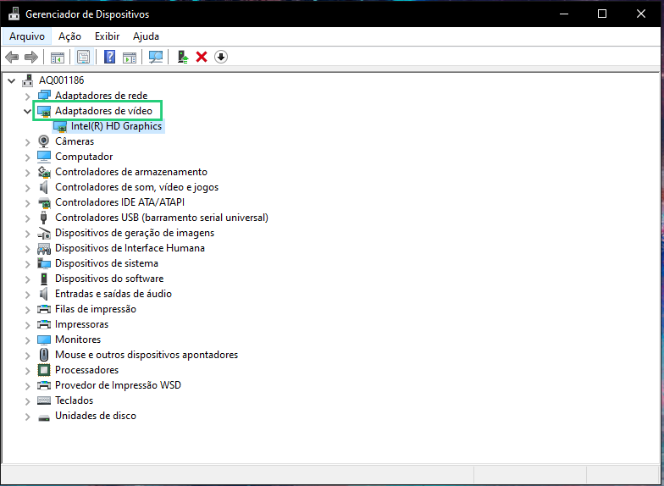Click the Unidades de disco drive icon
664x486 pixels.
(x=44, y=417)
